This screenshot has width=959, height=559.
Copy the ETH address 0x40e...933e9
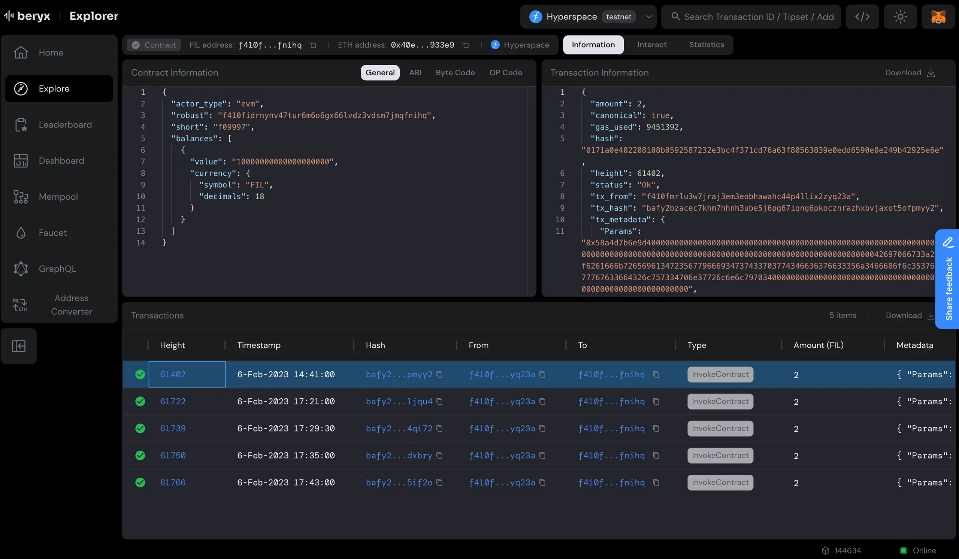[465, 45]
